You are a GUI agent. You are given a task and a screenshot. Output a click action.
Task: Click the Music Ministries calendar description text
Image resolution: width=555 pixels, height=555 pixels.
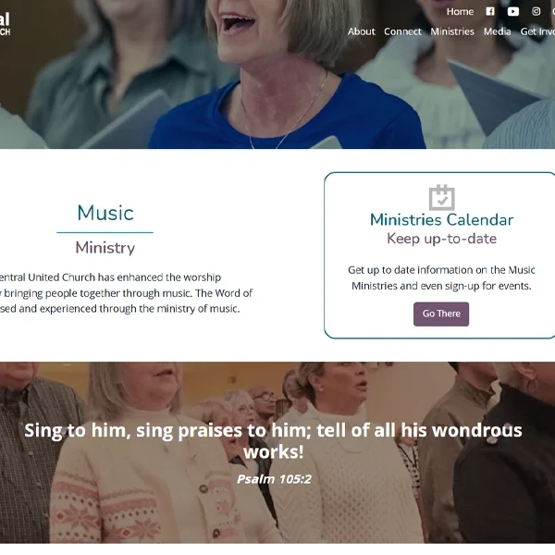(441, 277)
